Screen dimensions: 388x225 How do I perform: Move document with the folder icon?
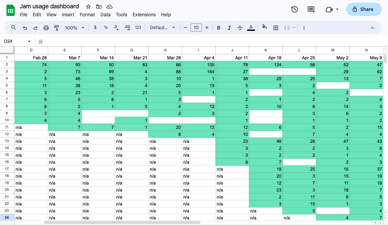point(99,7)
